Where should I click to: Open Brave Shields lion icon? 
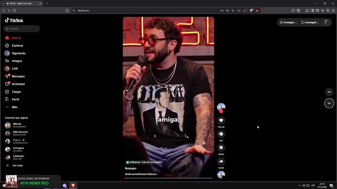[251, 10]
